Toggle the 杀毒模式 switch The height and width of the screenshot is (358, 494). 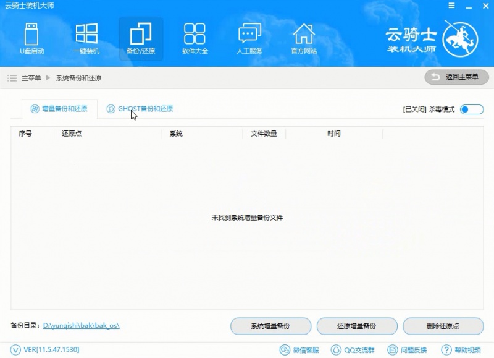pyautogui.click(x=472, y=109)
